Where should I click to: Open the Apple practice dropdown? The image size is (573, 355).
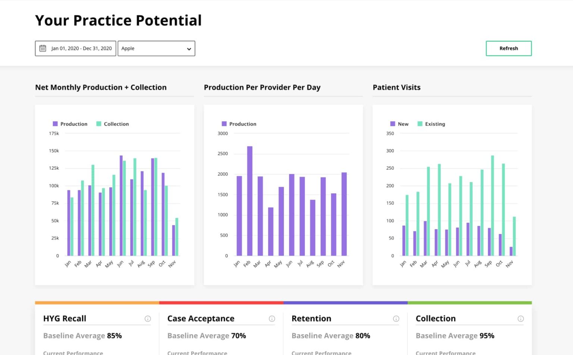click(156, 48)
